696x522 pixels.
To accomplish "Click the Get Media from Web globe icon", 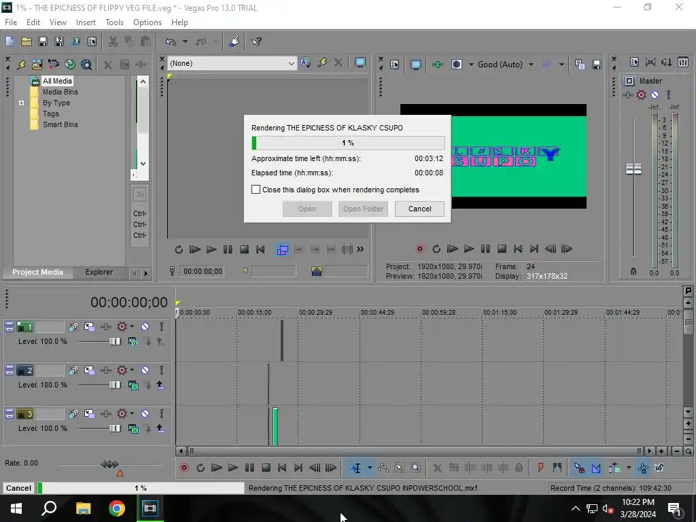I will point(70,65).
